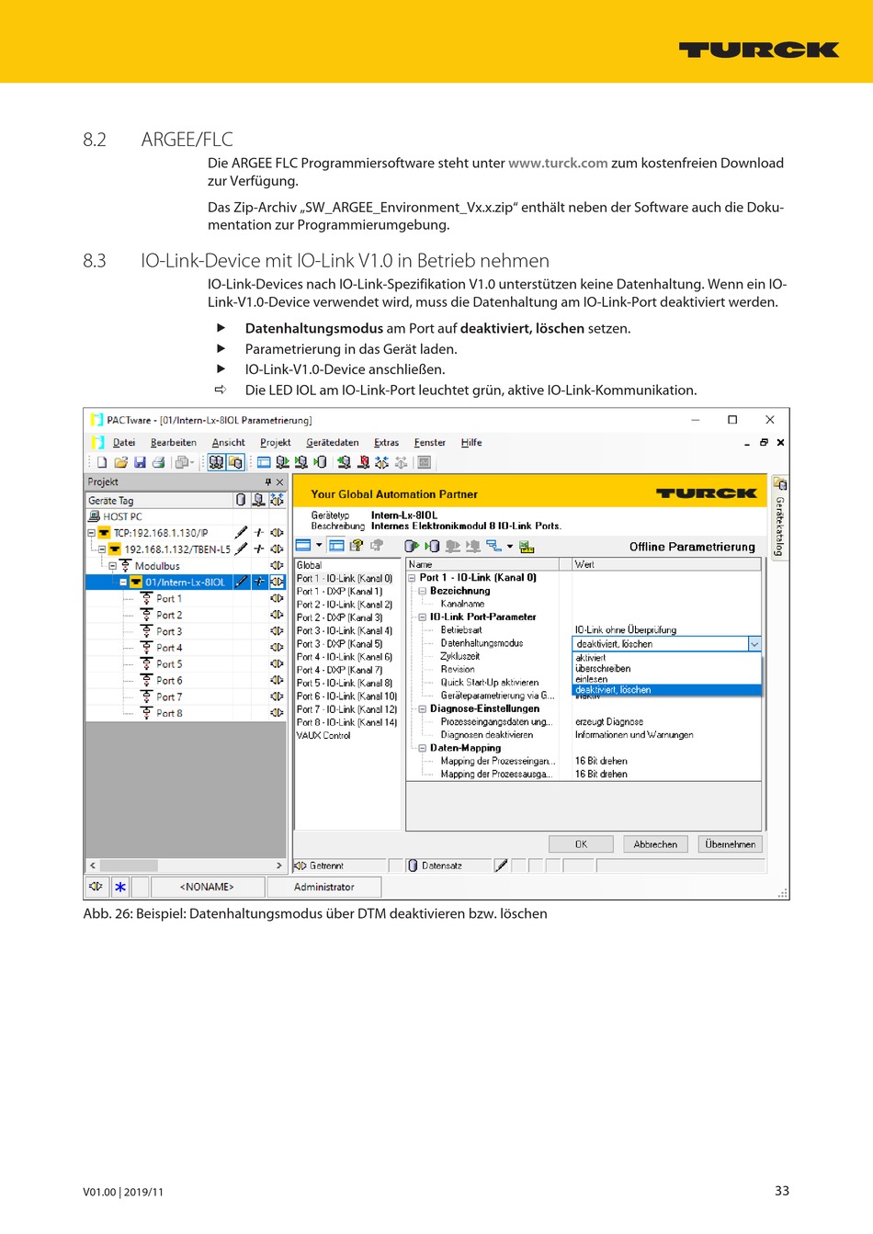Click the write-to-device icon in DTM toolbar
Screen dimensions: 873x1234
click(432, 546)
